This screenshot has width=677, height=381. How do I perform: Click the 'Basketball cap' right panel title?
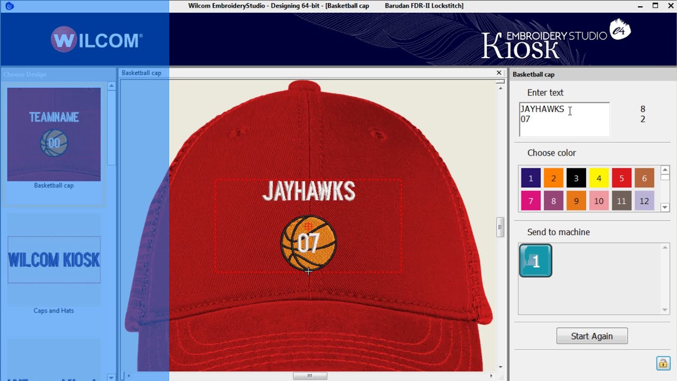point(534,75)
